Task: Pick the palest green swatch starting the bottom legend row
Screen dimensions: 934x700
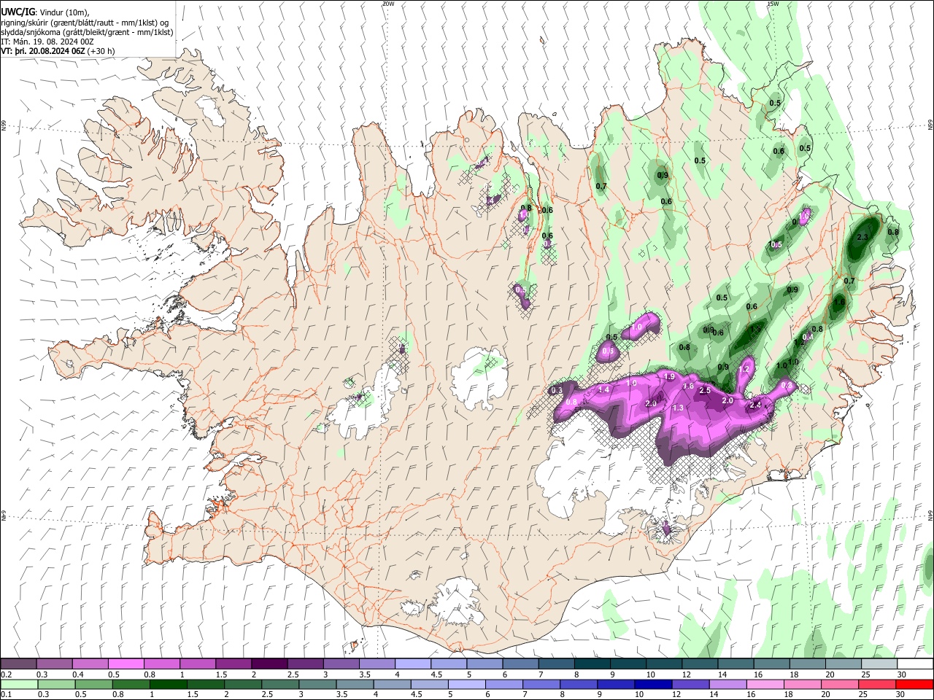Action: coord(19,685)
